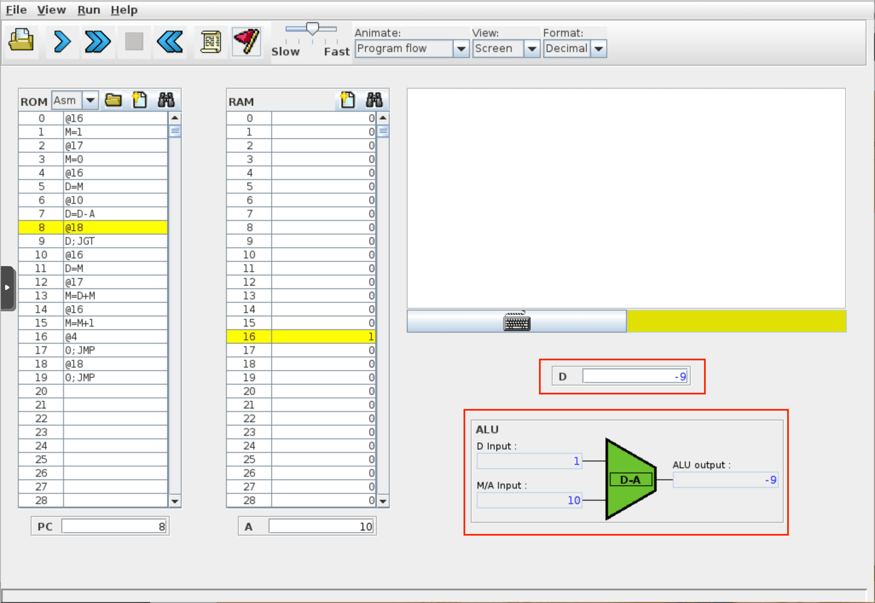Open the script file icon
The width and height of the screenshot is (875, 603).
point(211,42)
